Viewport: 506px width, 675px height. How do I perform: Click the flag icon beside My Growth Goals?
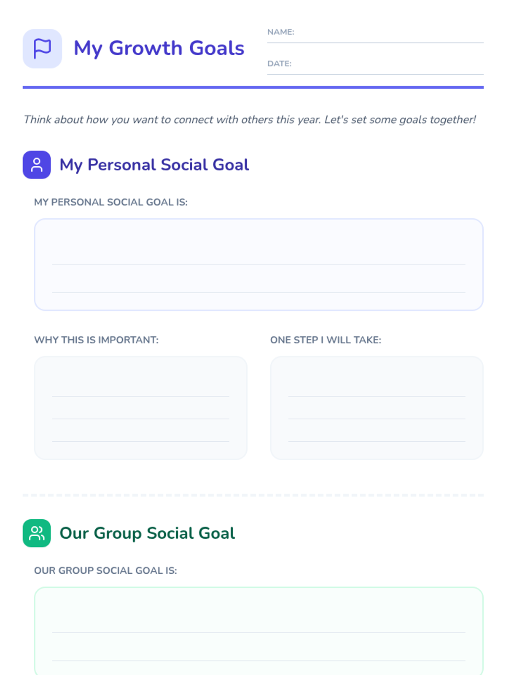point(42,49)
